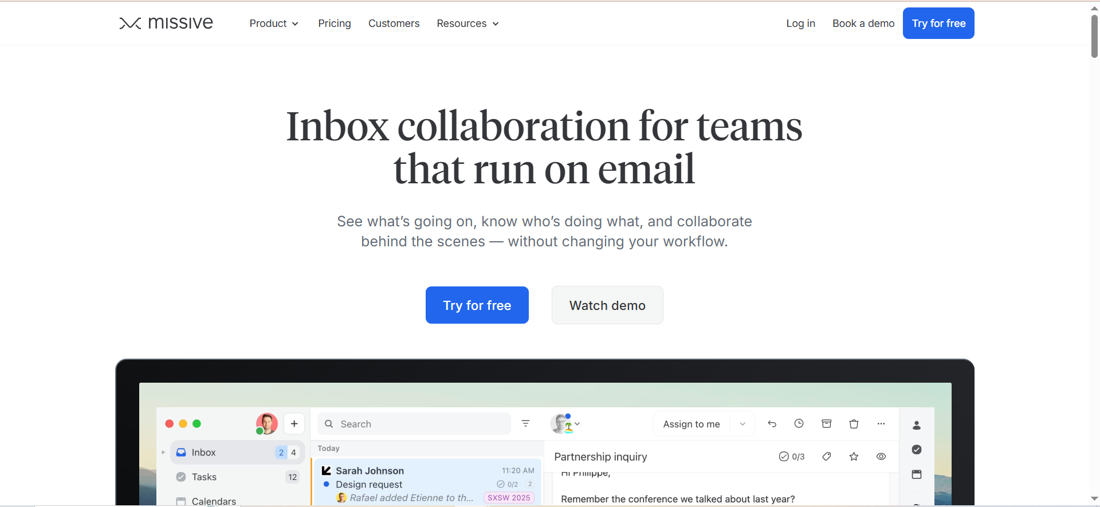Screen dimensions: 1100x507
Task: Expand the Assign to me dropdown arrow
Action: coord(742,424)
